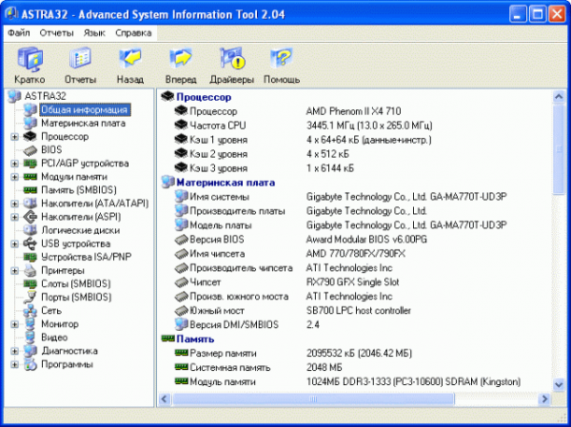571x427 pixels.
Task: Click the icon beside Версия BIOS row
Action: [181, 240]
